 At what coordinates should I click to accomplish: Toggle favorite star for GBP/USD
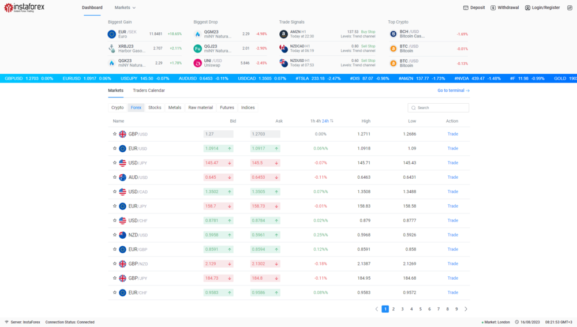(115, 134)
